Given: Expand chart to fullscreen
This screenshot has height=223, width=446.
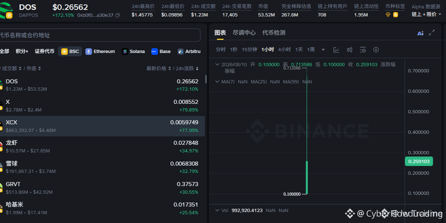Looking at the screenshot, I should [432, 33].
